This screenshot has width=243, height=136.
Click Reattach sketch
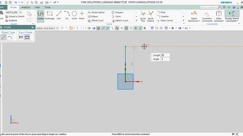pyautogui.click(x=11, y=20)
